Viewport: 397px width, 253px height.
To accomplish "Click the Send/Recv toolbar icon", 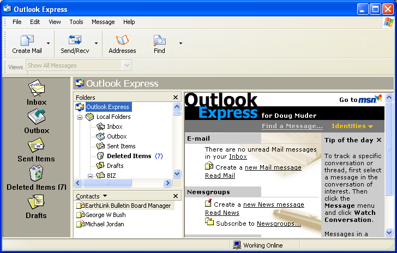I will click(75, 40).
